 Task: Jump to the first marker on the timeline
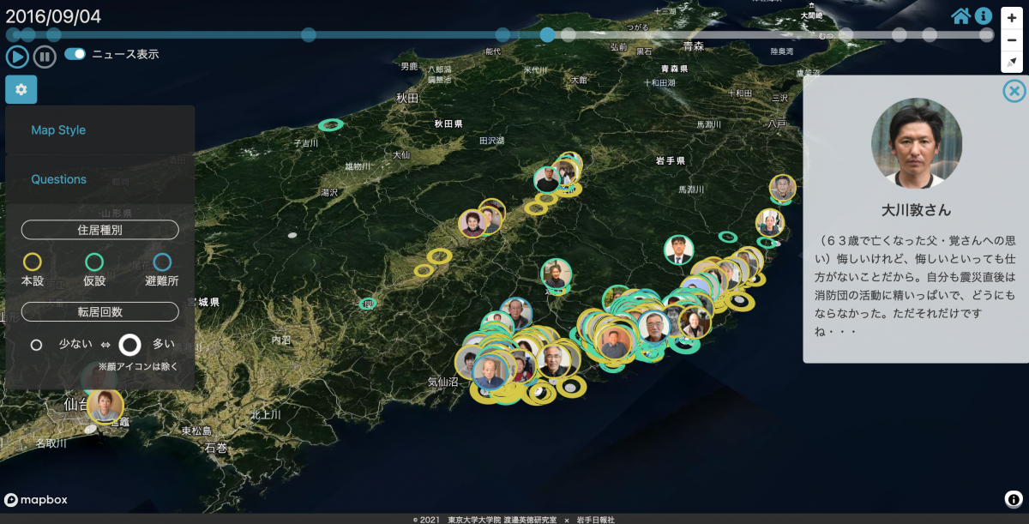coord(14,34)
